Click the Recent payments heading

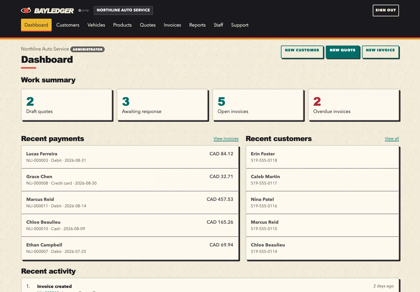(52, 139)
